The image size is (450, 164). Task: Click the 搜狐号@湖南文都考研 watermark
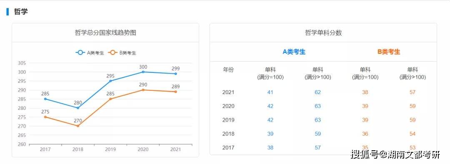point(396,154)
